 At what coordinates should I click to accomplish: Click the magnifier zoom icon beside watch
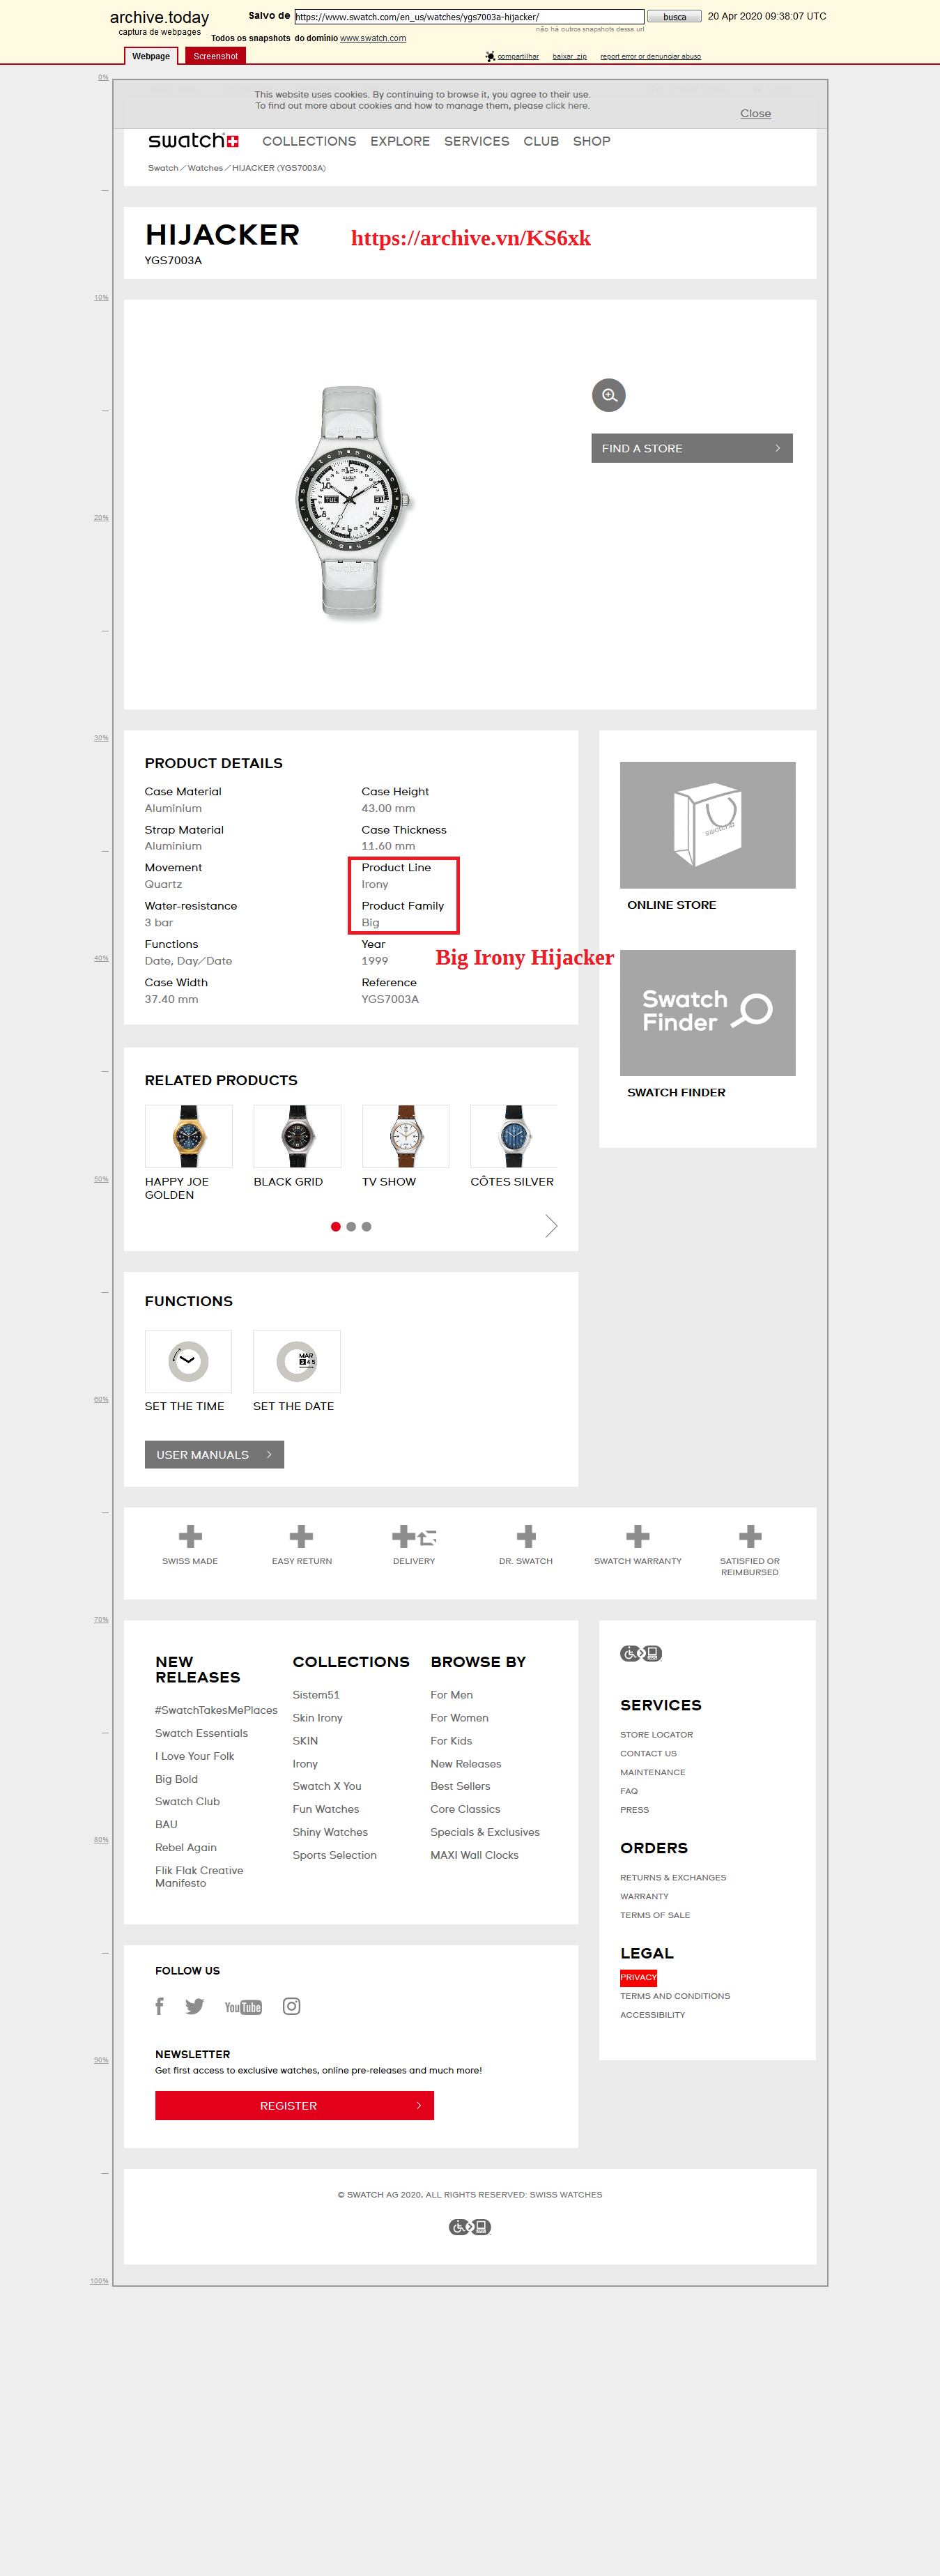608,395
